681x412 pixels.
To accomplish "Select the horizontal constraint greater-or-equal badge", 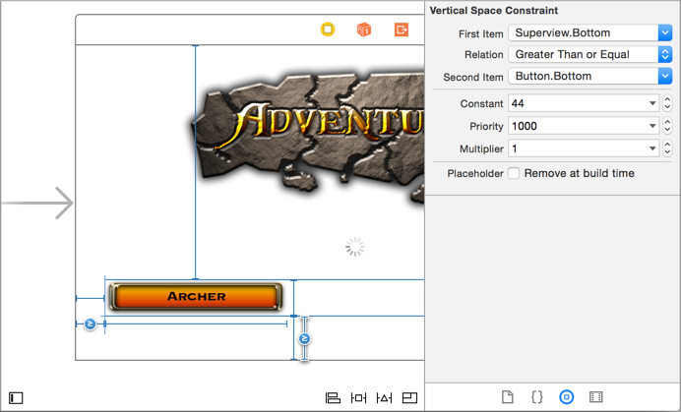I will point(90,324).
